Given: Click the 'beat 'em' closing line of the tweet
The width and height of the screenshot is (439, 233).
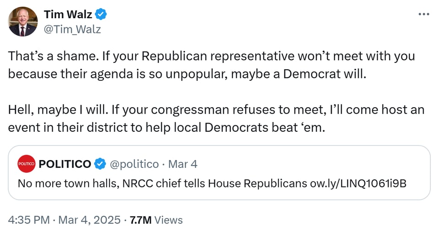Looking at the screenshot, I should pyautogui.click(x=298, y=127).
